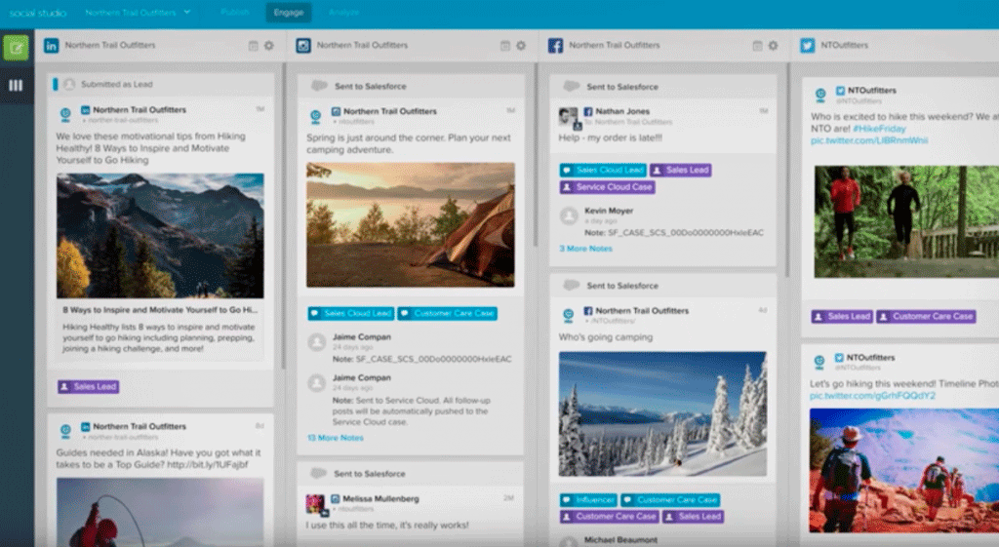
Task: Switch to the Publish tab
Action: point(235,12)
